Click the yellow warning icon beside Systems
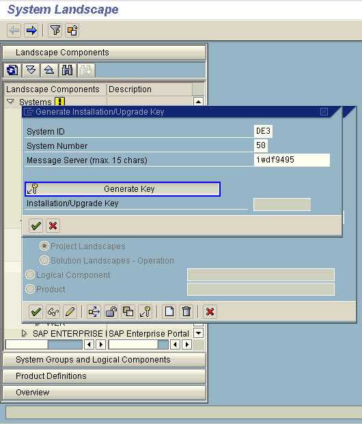The height and width of the screenshot is (424, 362). (x=60, y=102)
